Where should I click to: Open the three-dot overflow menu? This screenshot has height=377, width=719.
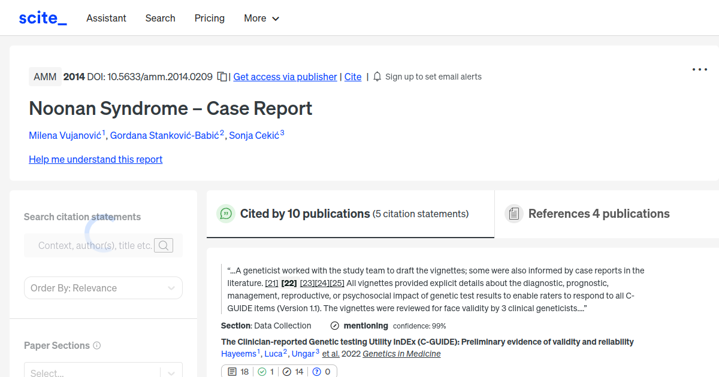tap(699, 69)
